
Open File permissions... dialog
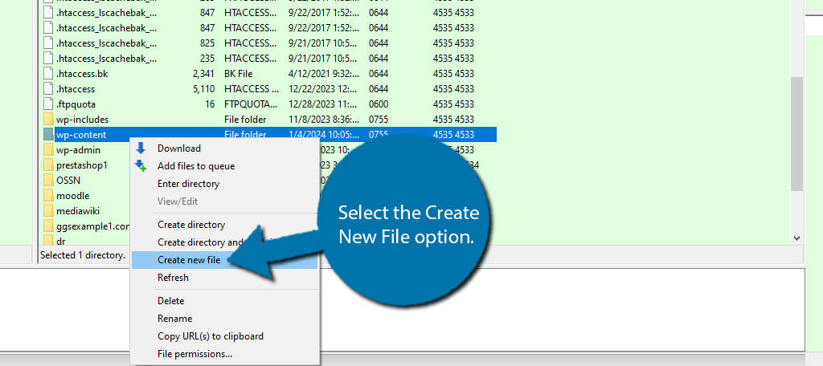(x=194, y=353)
